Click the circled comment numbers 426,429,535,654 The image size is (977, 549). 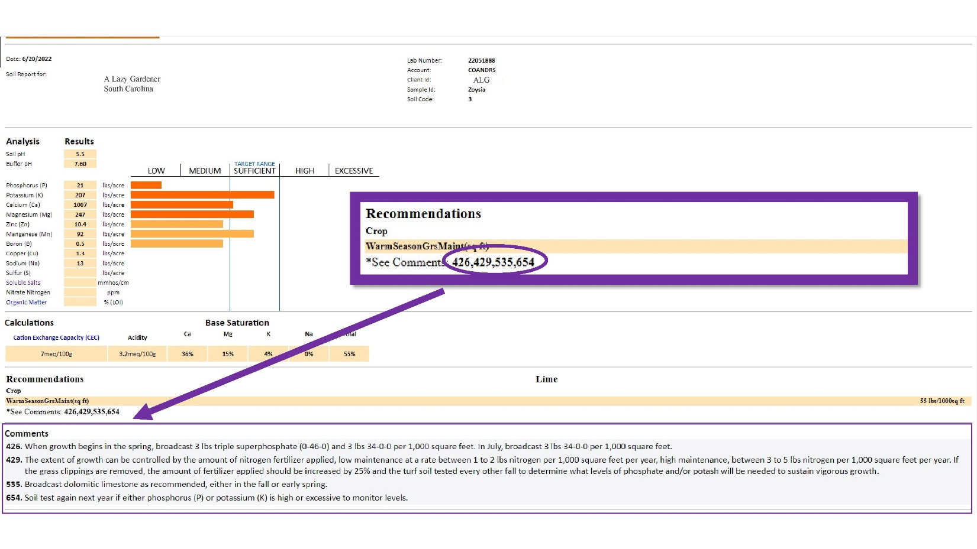coord(493,262)
